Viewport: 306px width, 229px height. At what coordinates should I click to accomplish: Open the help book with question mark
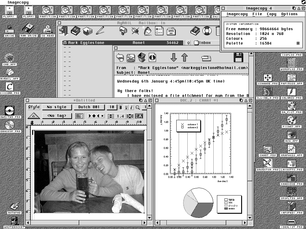point(195,31)
